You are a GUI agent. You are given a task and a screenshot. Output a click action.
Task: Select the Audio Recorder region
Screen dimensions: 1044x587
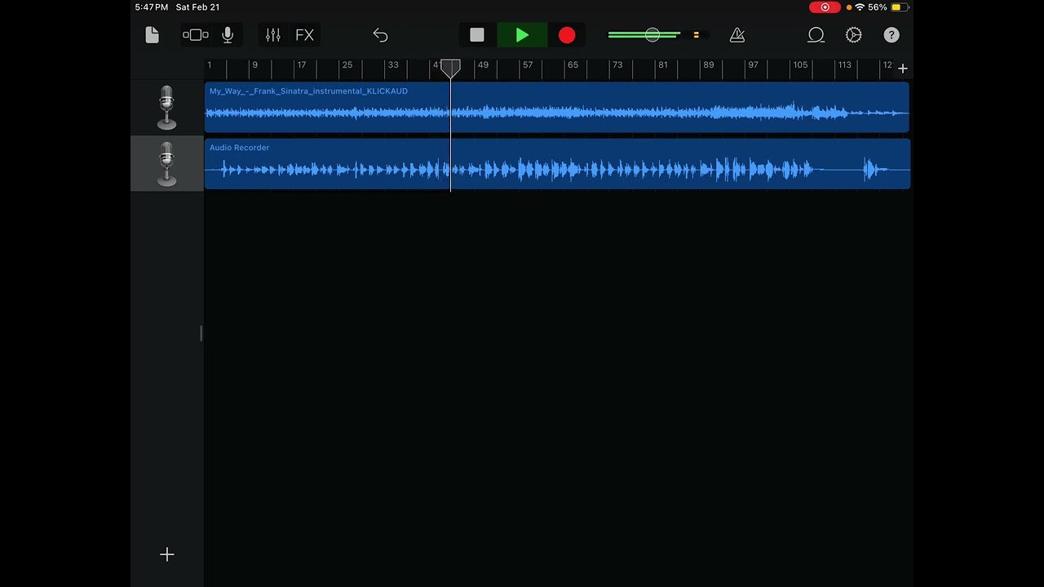557,163
